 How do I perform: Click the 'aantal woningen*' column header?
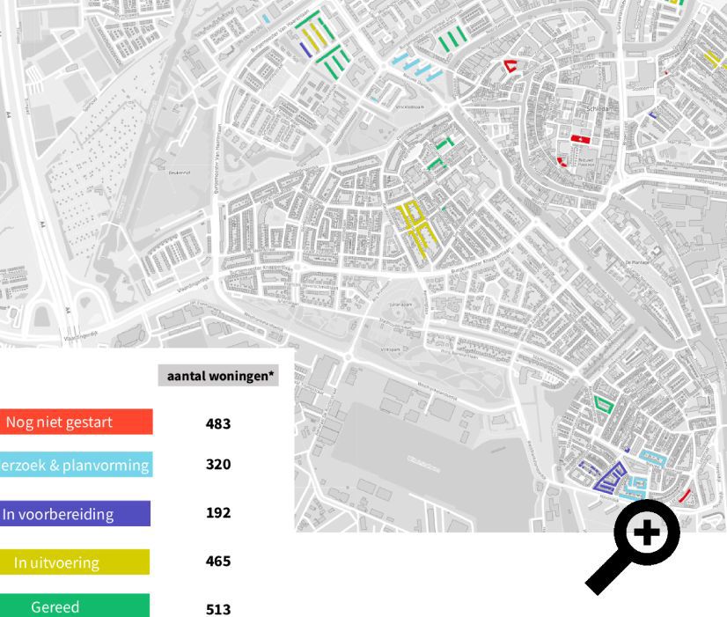221,376
